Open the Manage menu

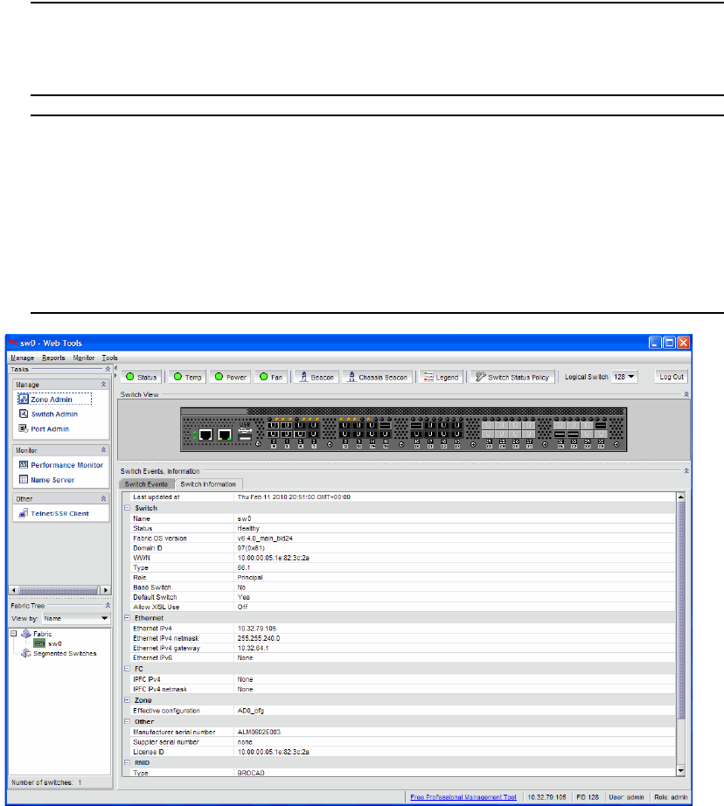point(22,358)
